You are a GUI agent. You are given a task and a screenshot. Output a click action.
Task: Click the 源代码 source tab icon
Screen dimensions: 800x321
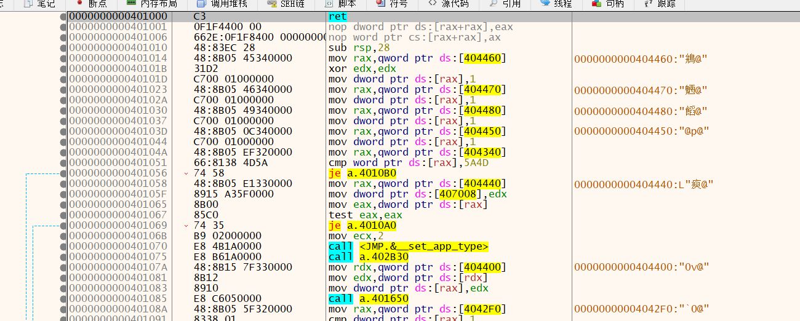point(433,4)
